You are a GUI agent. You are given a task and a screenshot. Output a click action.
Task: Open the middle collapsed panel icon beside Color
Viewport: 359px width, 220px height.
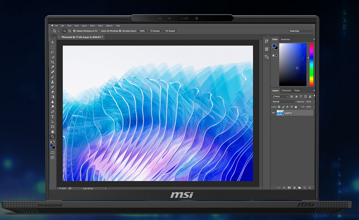coord(266,49)
